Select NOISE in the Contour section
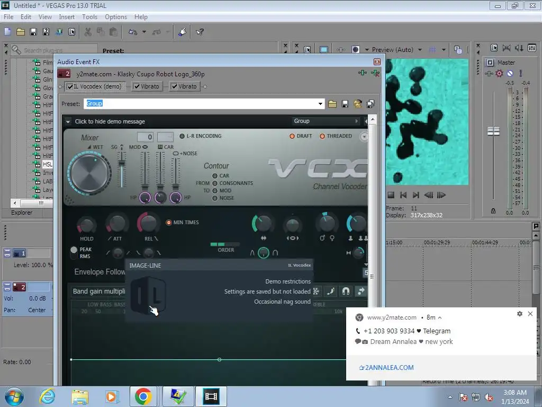The width and height of the screenshot is (542, 407). [215, 198]
